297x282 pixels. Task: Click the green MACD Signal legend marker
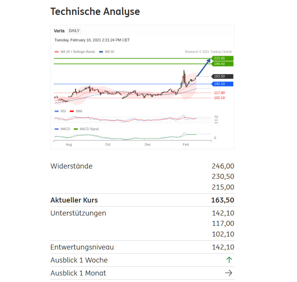pos(76,129)
